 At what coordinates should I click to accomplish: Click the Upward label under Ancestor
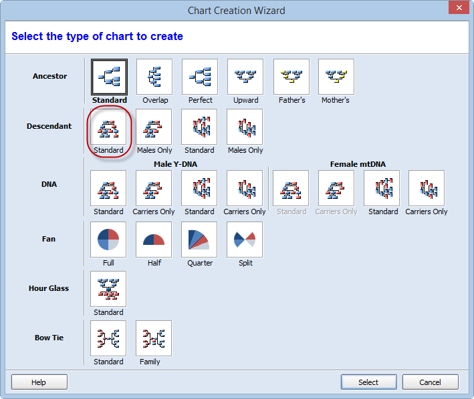pyautogui.click(x=246, y=101)
